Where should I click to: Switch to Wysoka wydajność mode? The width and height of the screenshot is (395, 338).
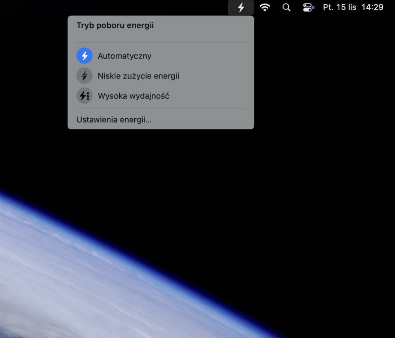pyautogui.click(x=161, y=95)
